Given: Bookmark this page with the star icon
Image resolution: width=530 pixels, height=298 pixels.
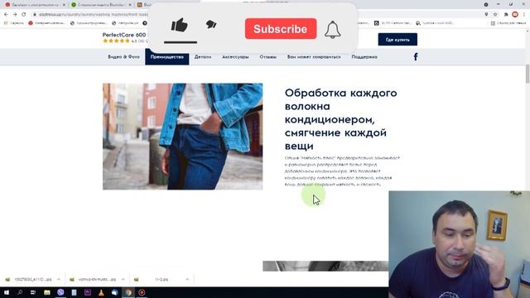Looking at the screenshot, I should pyautogui.click(x=495, y=15).
